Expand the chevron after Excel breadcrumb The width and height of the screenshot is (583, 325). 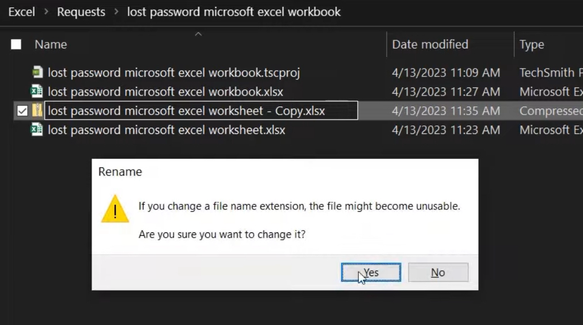(x=46, y=12)
